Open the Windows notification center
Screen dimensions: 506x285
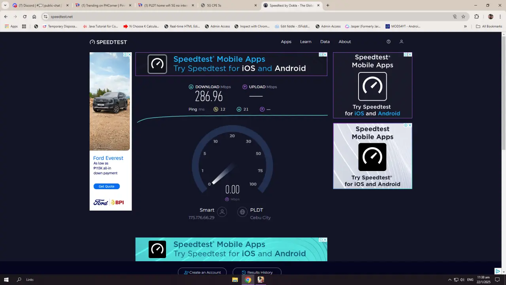(x=498, y=279)
